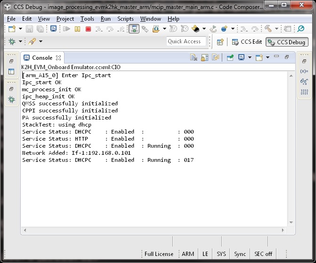Expand the Display Selected Console dropdown
Viewport: 316px width, 263px height.
click(x=250, y=57)
